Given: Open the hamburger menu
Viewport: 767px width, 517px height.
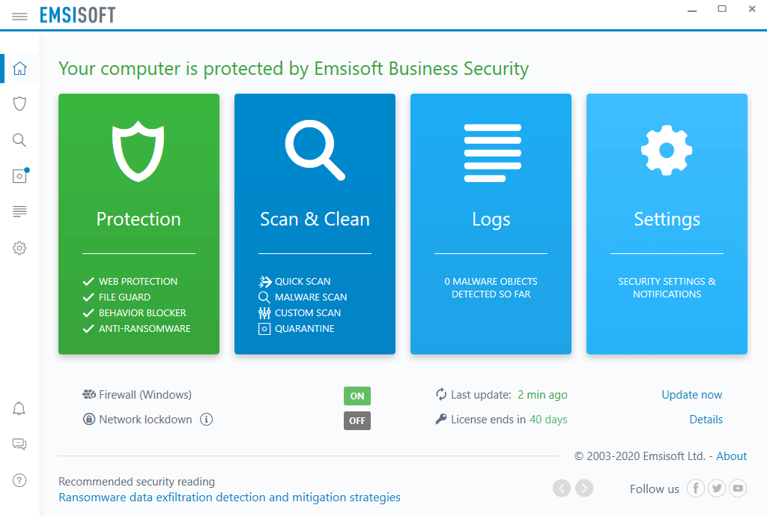Looking at the screenshot, I should click(x=19, y=16).
